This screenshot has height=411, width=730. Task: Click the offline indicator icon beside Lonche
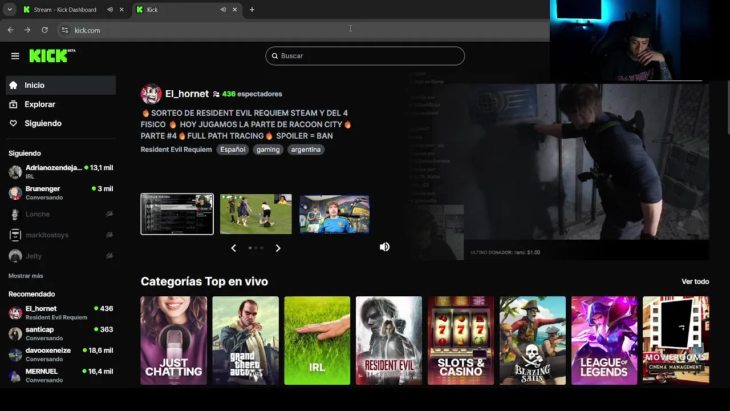[x=109, y=213]
